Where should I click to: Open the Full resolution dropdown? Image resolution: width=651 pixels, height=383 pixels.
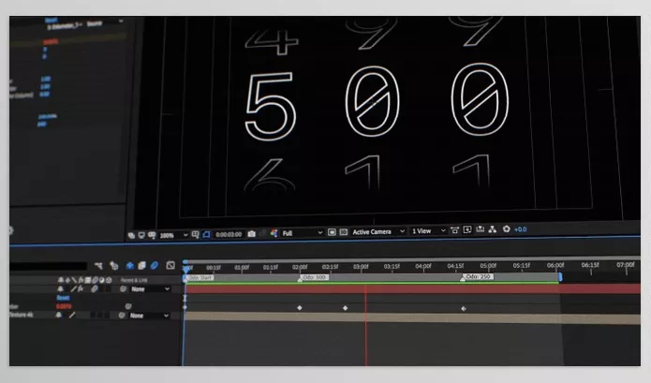302,233
